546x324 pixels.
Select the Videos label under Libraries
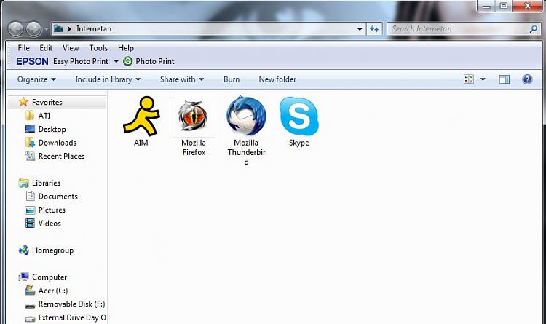[50, 224]
